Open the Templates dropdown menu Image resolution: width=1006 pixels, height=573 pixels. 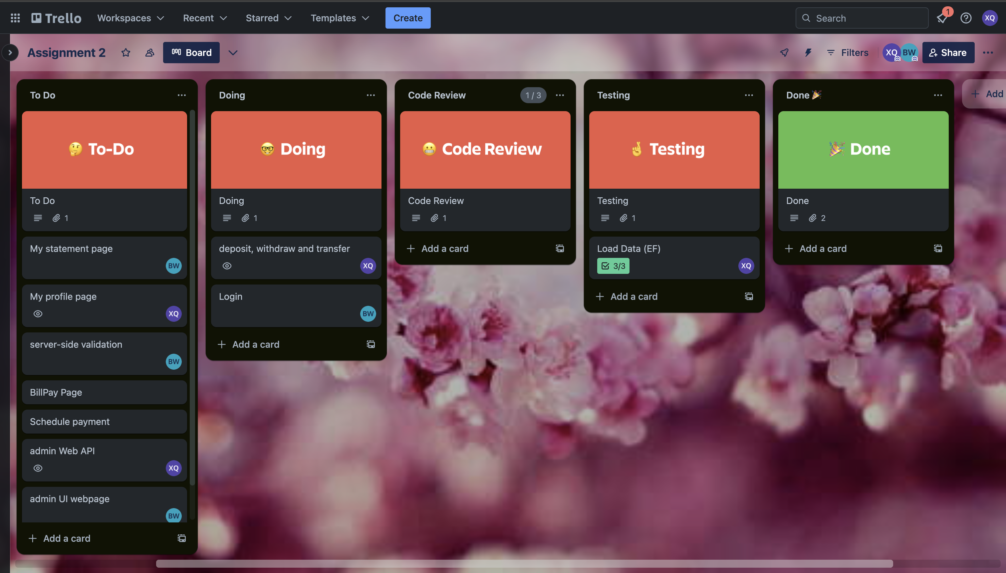tap(340, 18)
